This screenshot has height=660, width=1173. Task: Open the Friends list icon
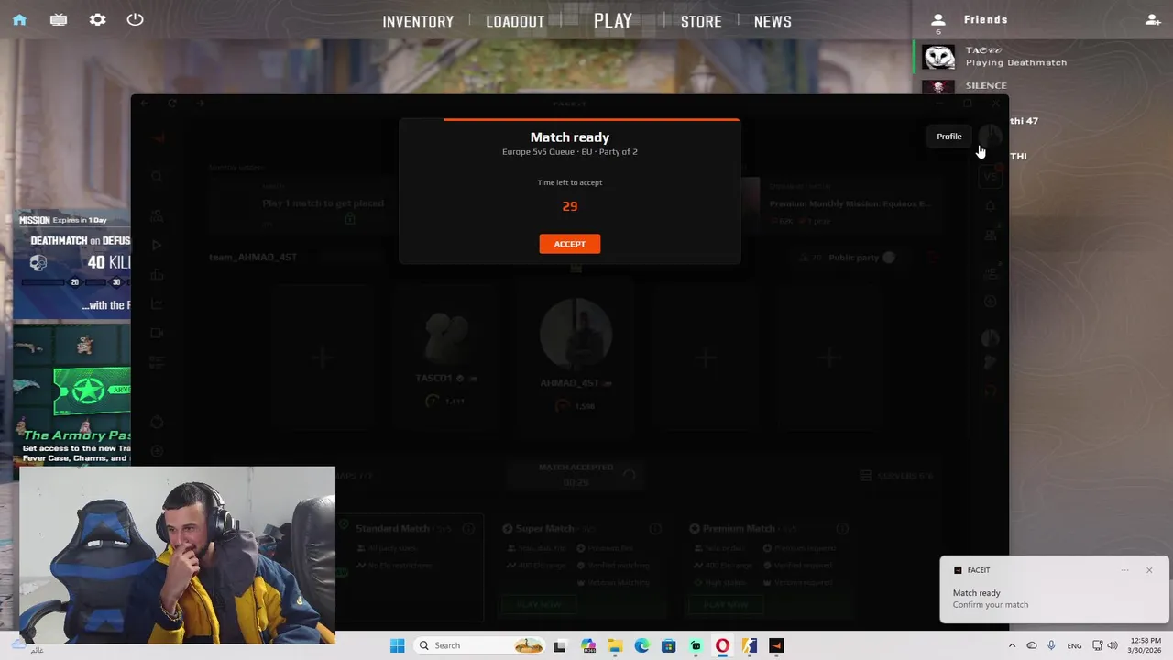coord(937,19)
